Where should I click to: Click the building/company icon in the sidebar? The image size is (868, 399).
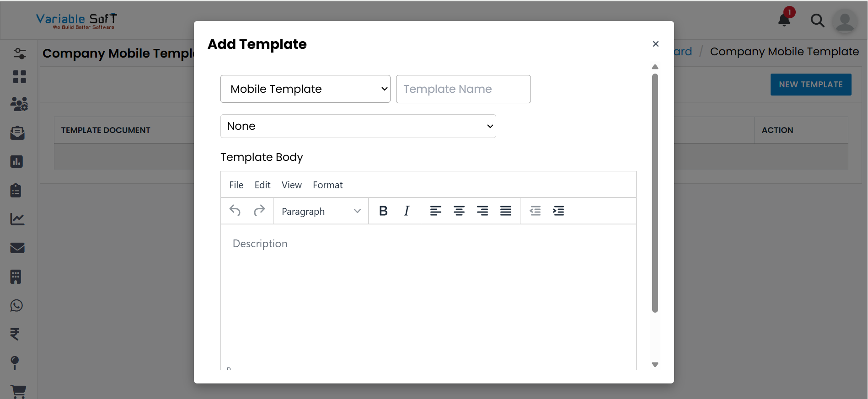click(x=16, y=277)
